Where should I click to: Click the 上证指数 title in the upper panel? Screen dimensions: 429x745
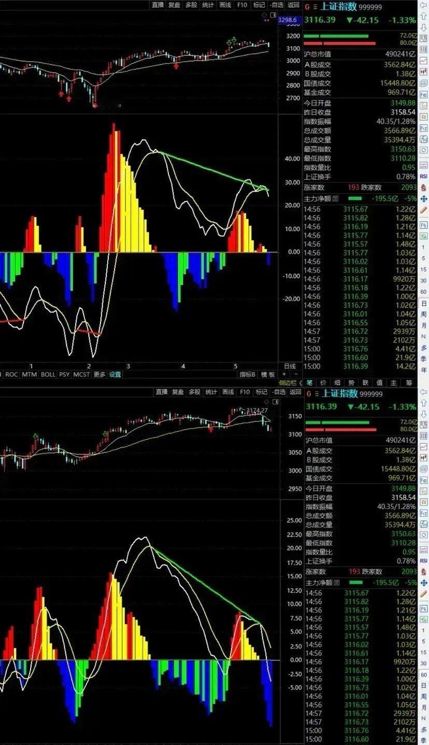339,7
